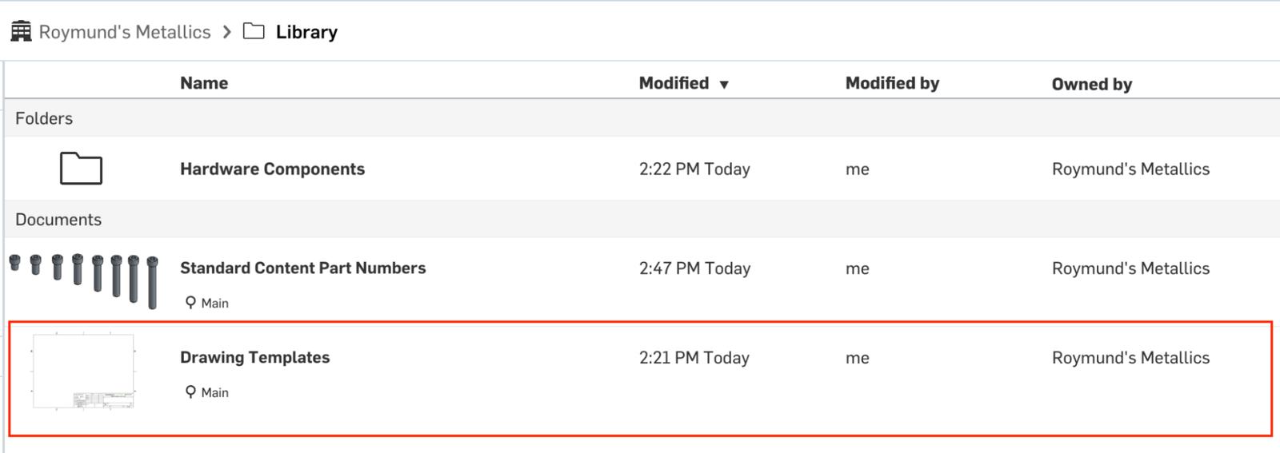Open the Hardware Components folder name
Image resolution: width=1280 pixels, height=453 pixels.
coord(272,169)
